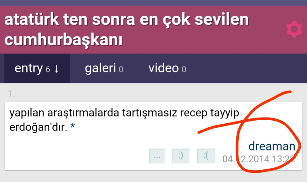Switch to the video tab
Viewport: 307px width, 182px height.
tap(167, 68)
